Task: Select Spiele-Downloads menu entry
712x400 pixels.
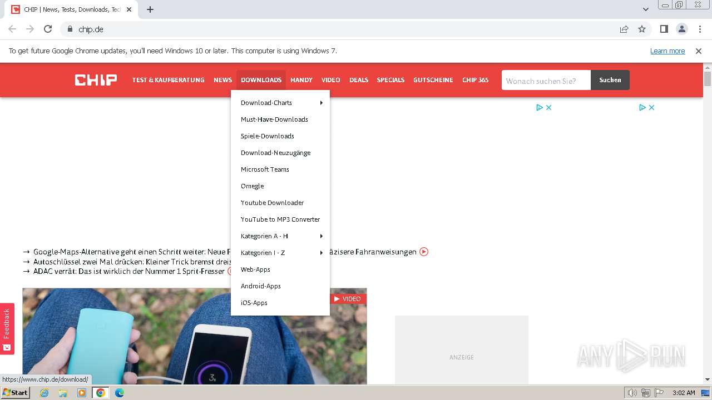Action: tap(280, 136)
